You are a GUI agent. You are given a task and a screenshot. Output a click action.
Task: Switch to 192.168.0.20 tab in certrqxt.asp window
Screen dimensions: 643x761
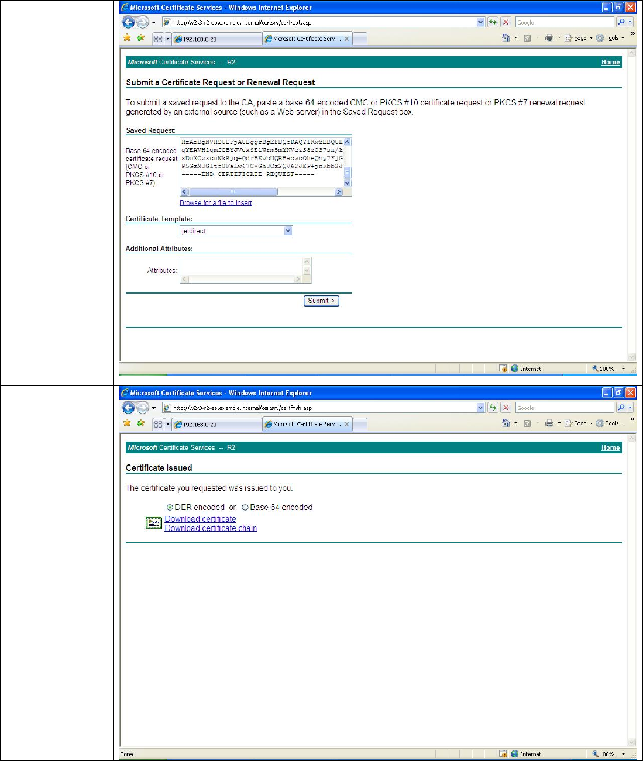tap(216, 39)
